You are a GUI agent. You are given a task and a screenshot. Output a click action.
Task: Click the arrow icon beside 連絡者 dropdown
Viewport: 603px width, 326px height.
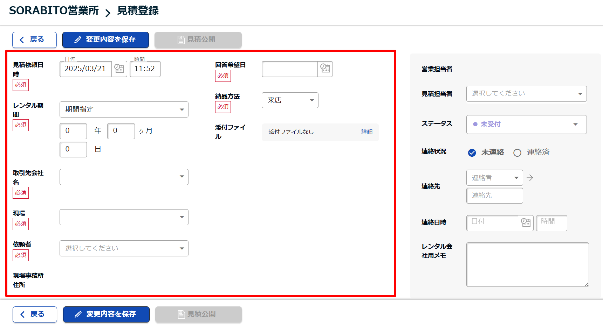pos(530,178)
